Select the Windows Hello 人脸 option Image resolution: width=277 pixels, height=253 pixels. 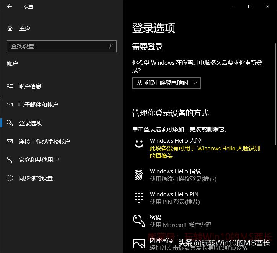point(197,148)
